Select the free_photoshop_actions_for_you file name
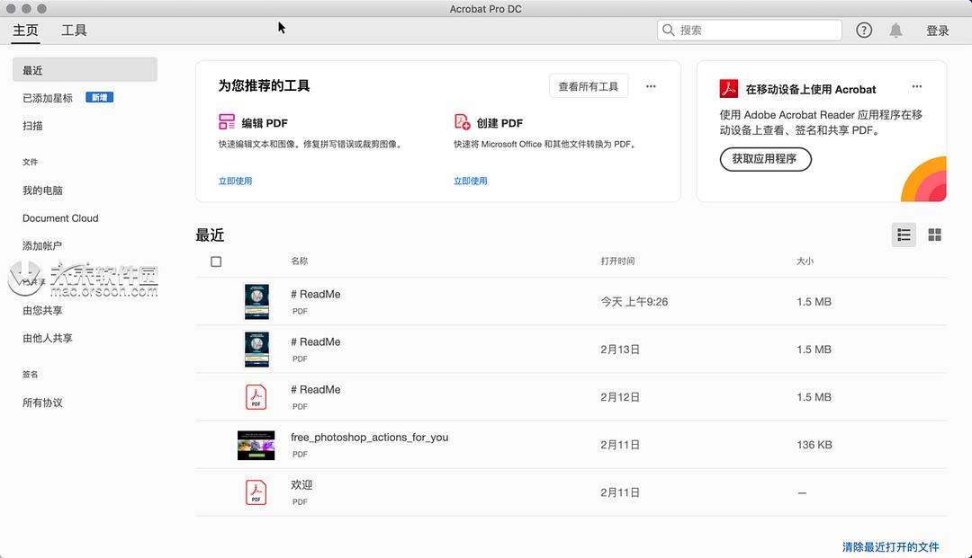The height and width of the screenshot is (558, 972). pos(370,437)
